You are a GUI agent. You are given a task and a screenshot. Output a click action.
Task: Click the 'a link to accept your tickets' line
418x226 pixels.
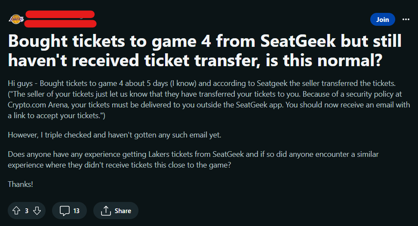click(x=56, y=116)
